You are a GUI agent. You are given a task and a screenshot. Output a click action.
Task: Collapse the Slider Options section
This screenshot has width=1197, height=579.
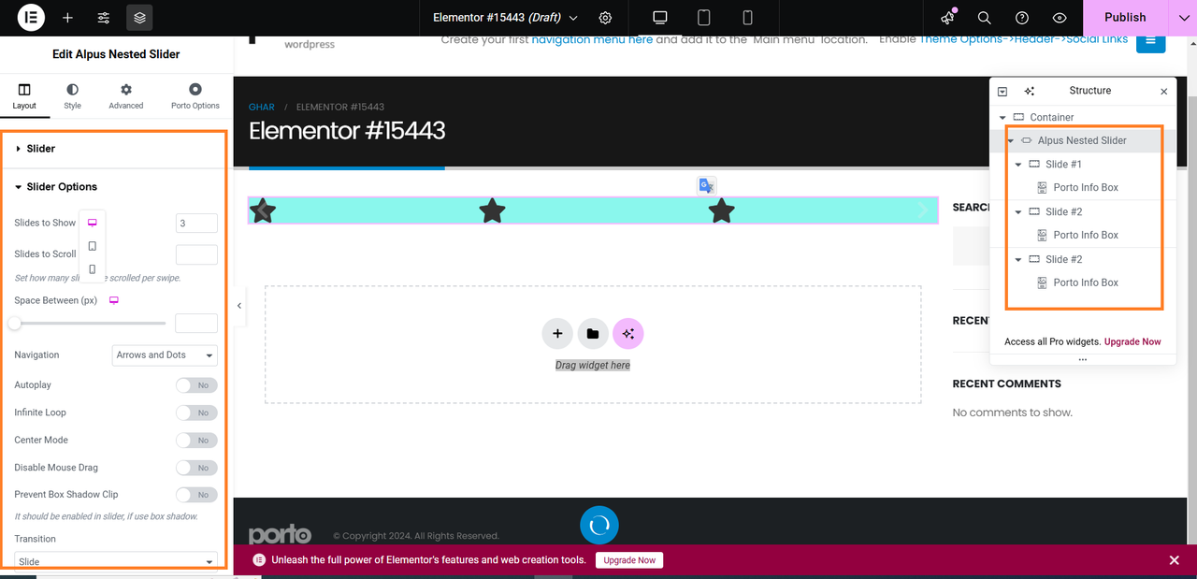pos(112,187)
